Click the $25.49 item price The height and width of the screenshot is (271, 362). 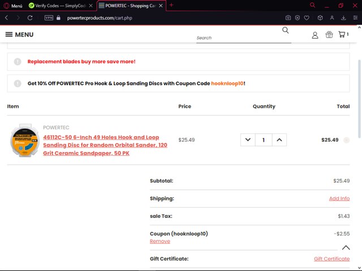[187, 140]
